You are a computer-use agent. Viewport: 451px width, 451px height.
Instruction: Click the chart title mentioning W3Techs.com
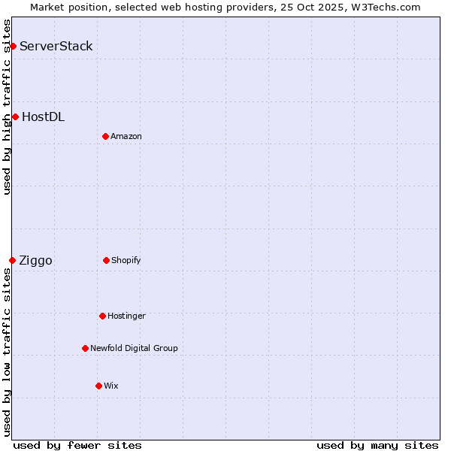[225, 7]
